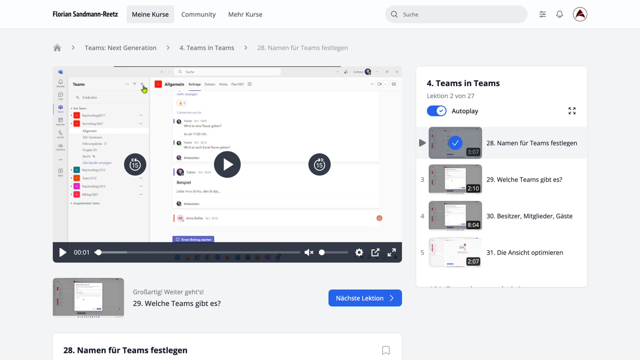Open the user profile avatar
Screen dimensions: 640x360
580,14
